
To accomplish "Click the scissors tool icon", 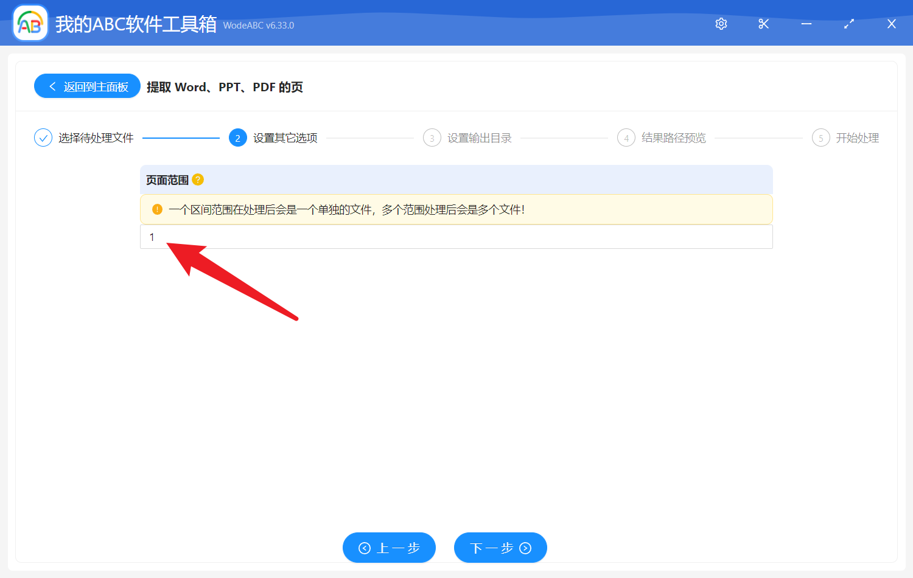I will pos(764,24).
